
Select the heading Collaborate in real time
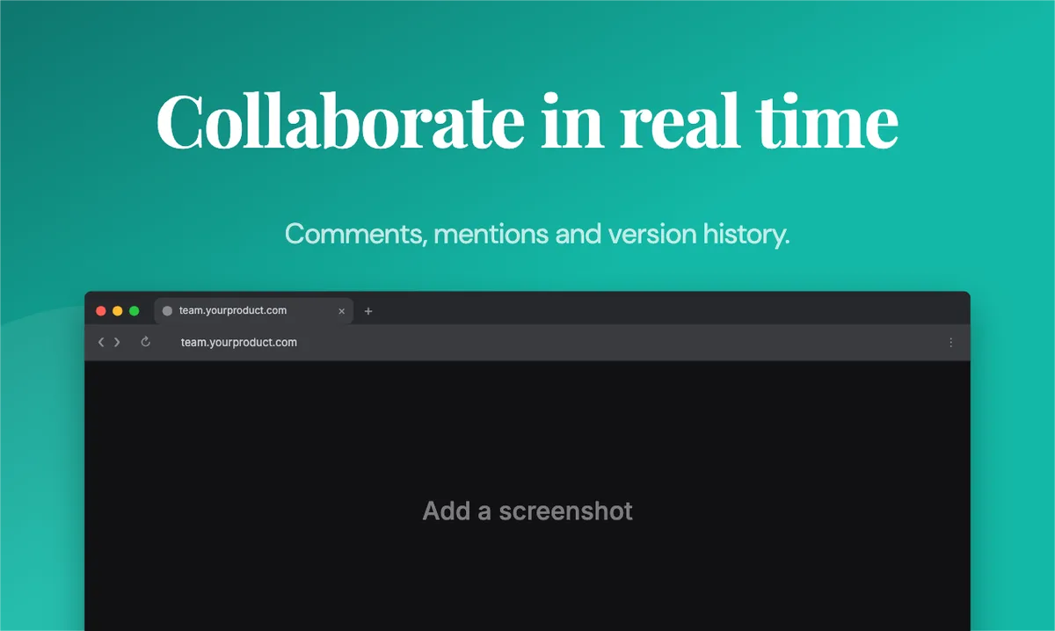click(527, 120)
